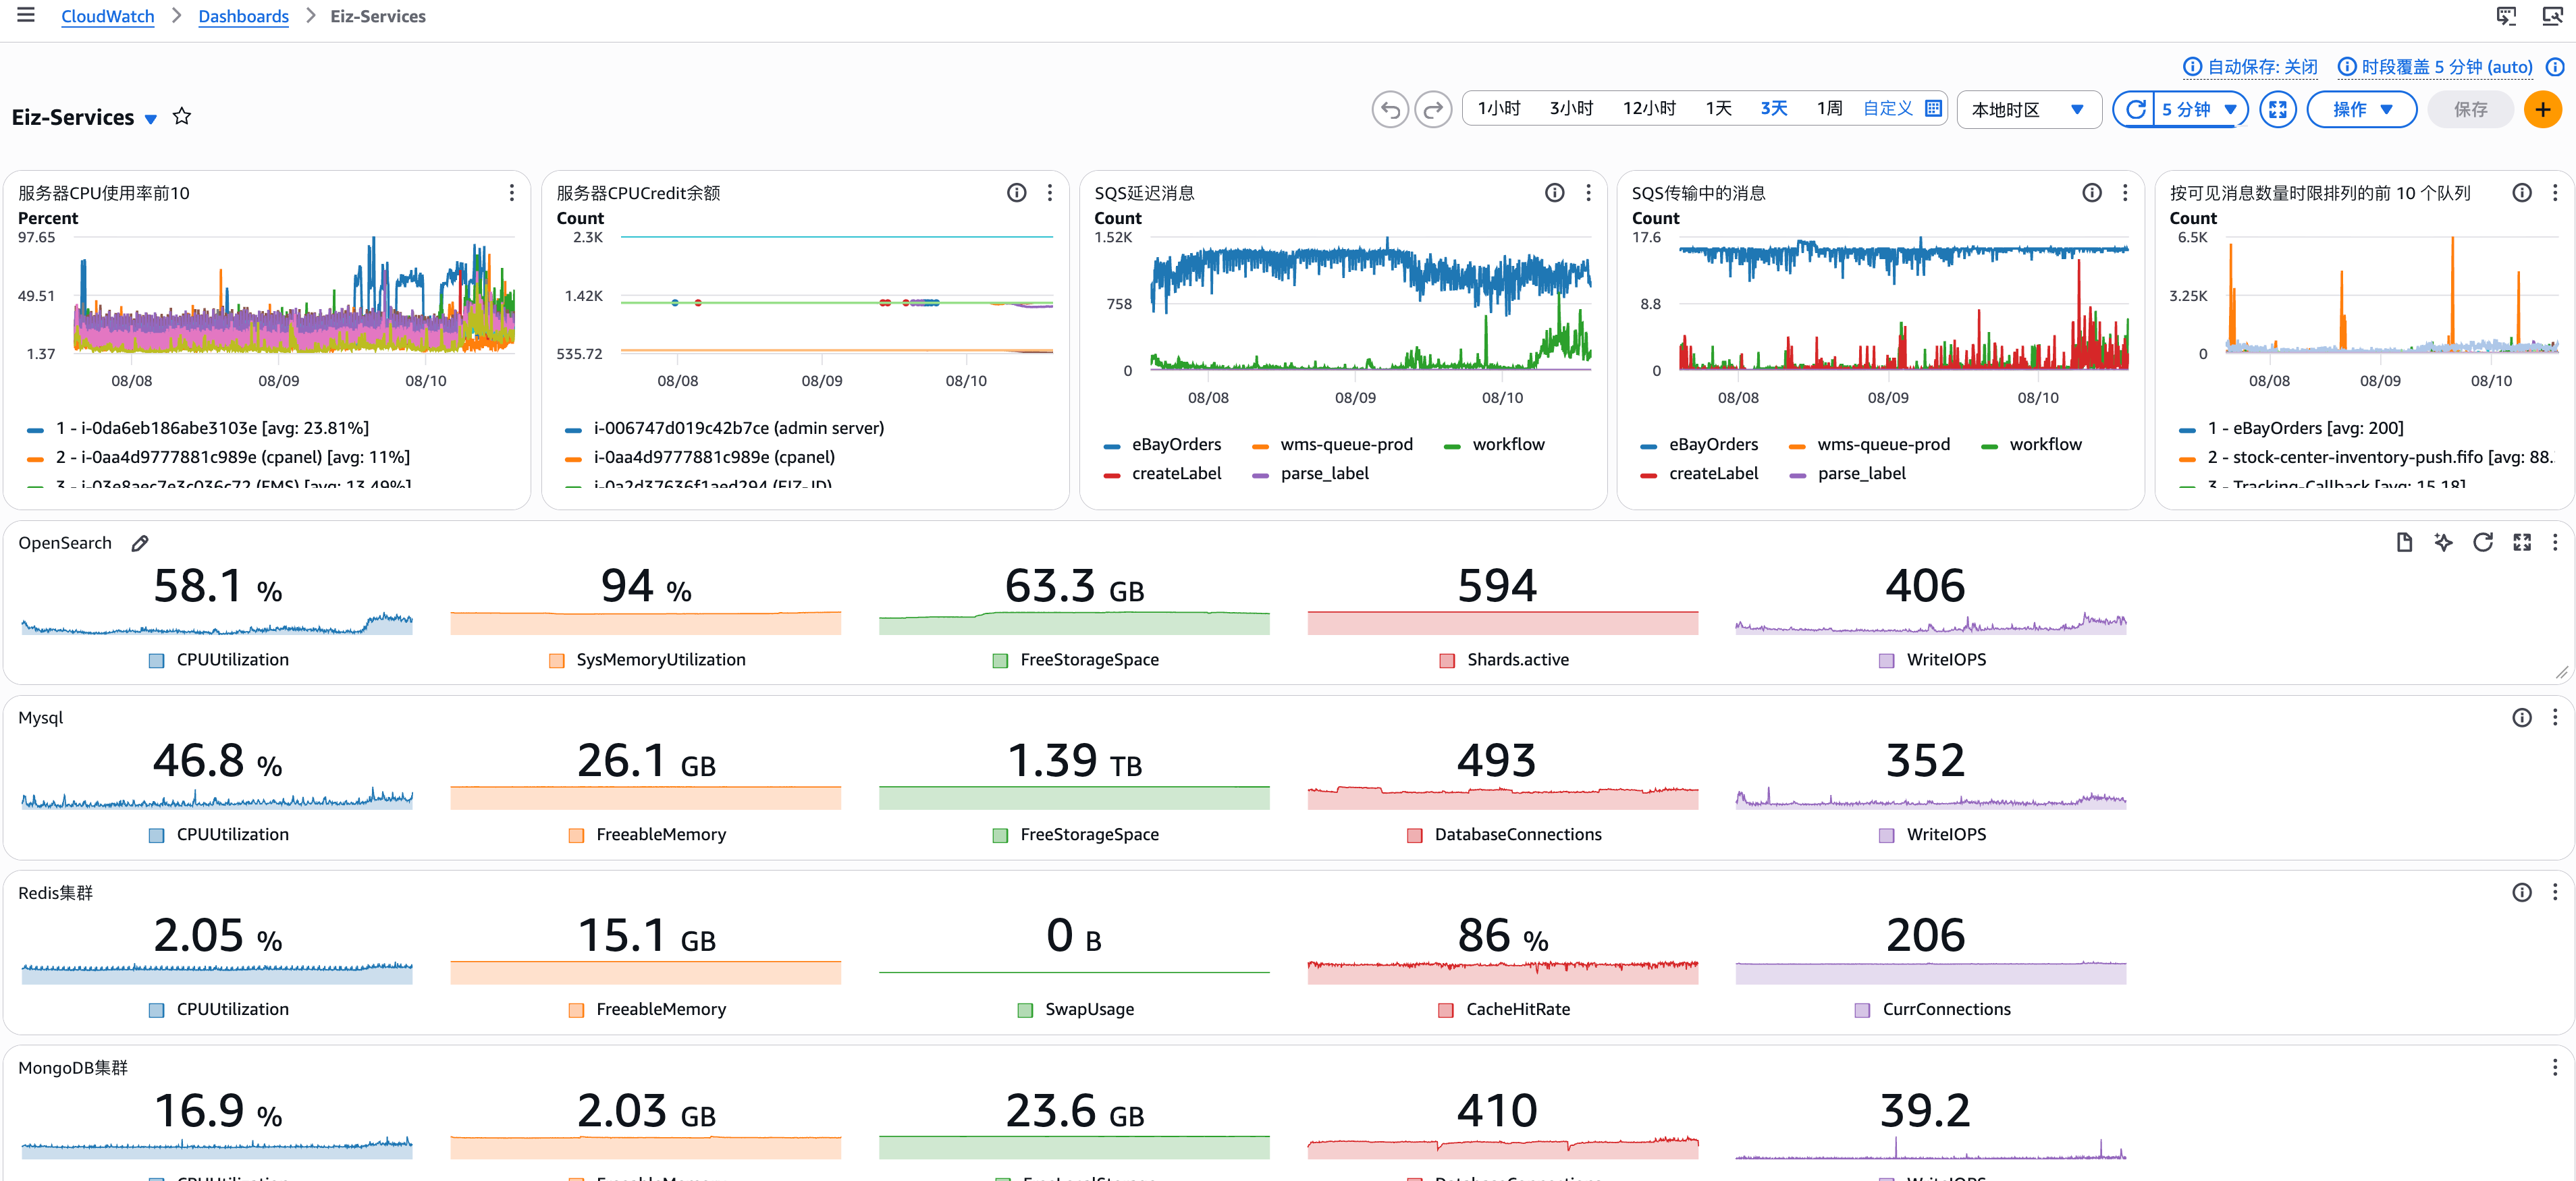This screenshot has height=1181, width=2576.
Task: Open the OpenSearch widget document icon
Action: tap(2404, 542)
